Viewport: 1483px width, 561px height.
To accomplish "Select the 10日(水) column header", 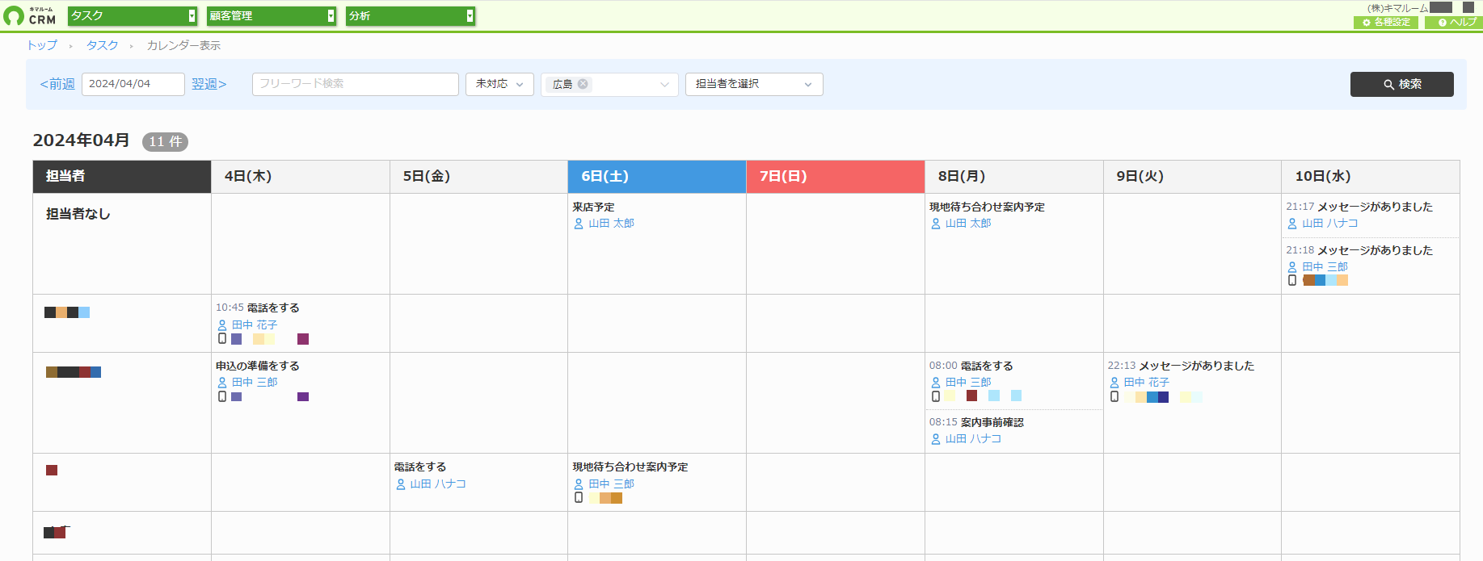I will (x=1371, y=177).
